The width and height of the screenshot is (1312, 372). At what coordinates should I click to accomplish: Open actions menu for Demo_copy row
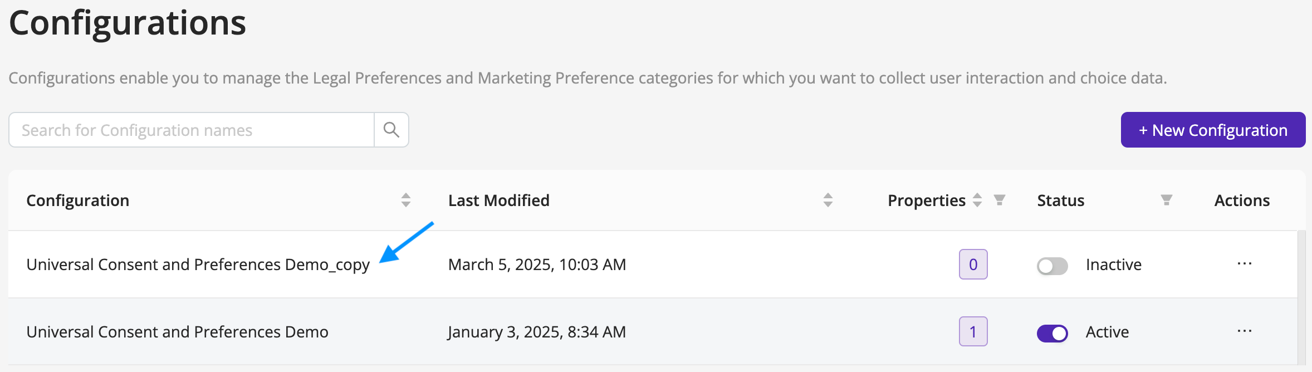tap(1245, 264)
